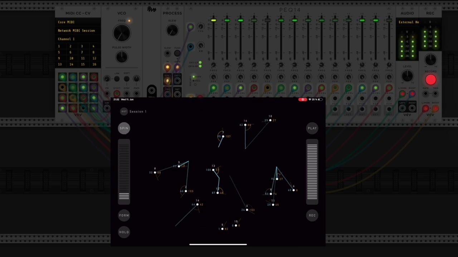Tap the 21.52 clock in status bar

116,100
